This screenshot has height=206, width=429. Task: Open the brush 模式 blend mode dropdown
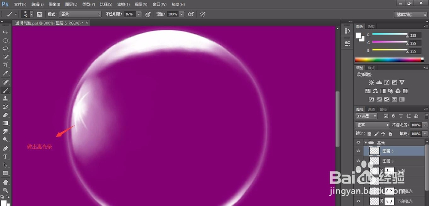pyautogui.click(x=80, y=14)
